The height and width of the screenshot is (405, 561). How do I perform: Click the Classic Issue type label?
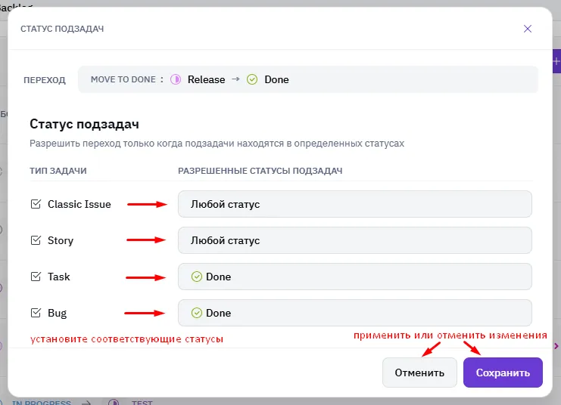point(79,204)
